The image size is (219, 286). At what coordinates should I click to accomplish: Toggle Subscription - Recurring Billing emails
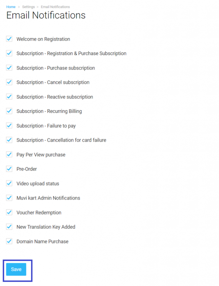pyautogui.click(x=9, y=111)
